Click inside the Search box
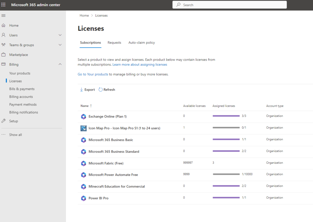Image resolution: width=313 pixels, height=222 pixels. [229, 5]
